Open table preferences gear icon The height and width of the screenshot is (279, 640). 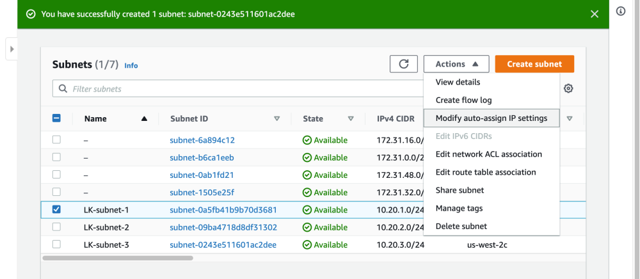coord(568,88)
